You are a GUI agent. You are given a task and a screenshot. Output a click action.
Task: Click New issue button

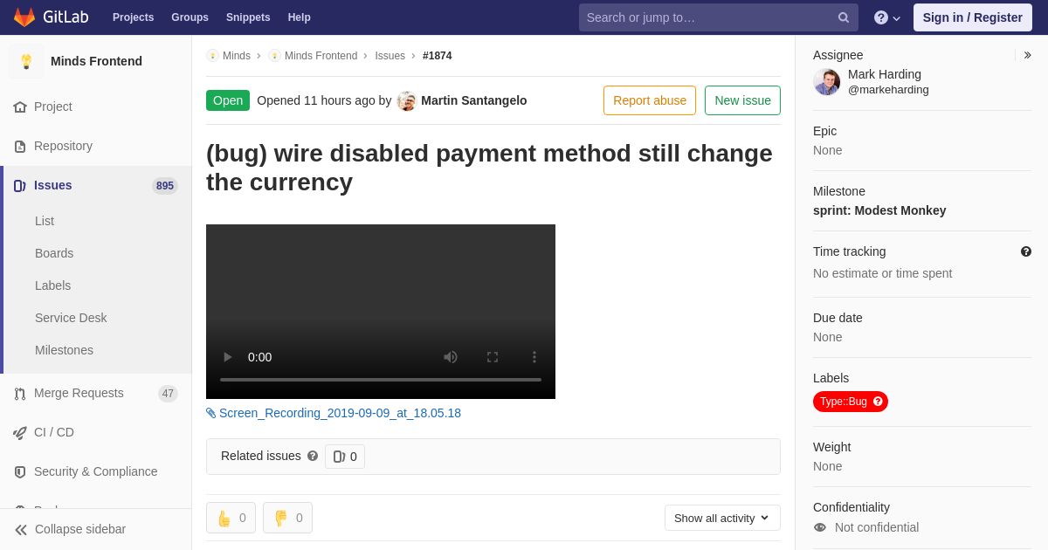click(x=742, y=100)
